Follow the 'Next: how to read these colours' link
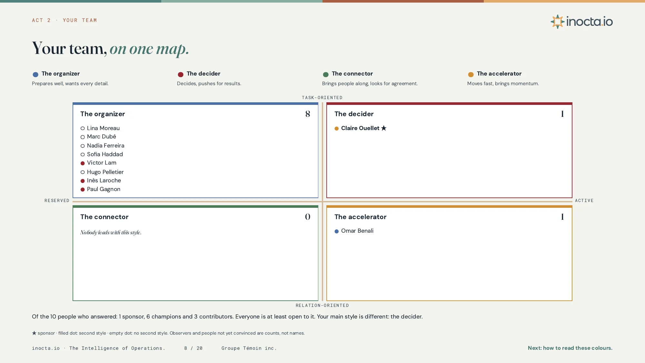Viewport: 645px width, 363px height. pyautogui.click(x=570, y=348)
